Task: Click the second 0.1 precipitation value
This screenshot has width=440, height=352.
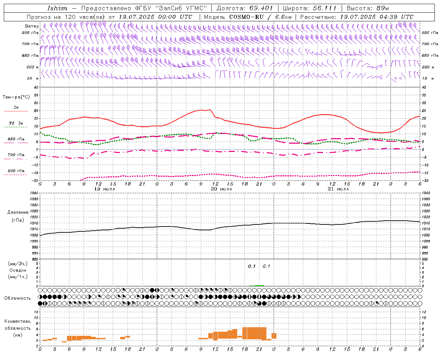Action: [x=266, y=266]
